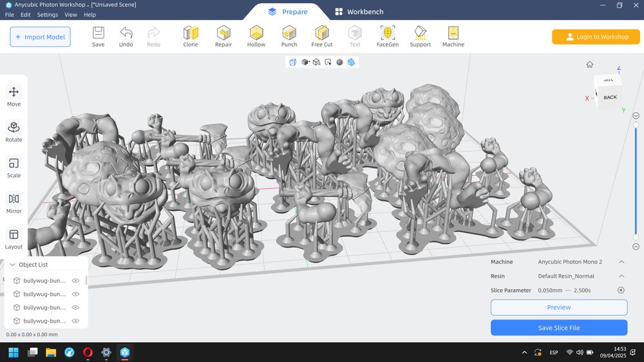Image resolution: width=644 pixels, height=362 pixels.
Task: Open the Free Cut tool
Action: pos(322,36)
